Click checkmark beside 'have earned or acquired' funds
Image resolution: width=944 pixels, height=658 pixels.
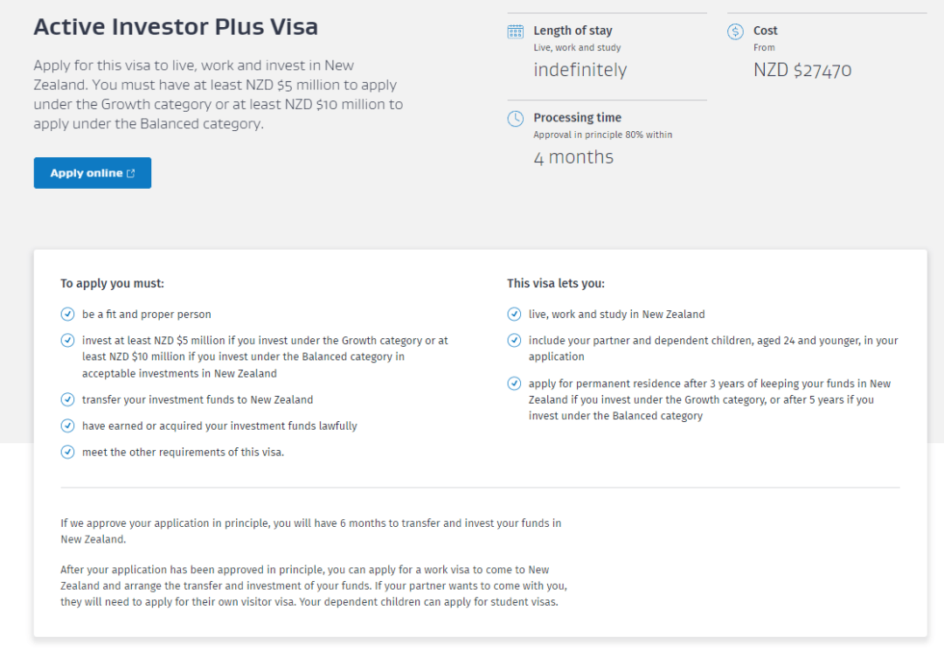67,426
